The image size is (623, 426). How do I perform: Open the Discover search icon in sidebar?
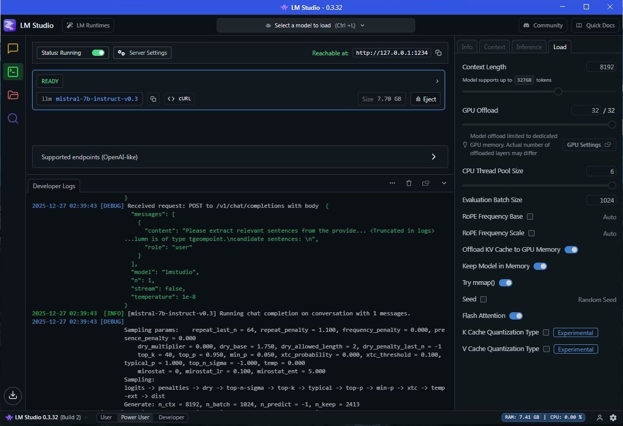[x=13, y=119]
